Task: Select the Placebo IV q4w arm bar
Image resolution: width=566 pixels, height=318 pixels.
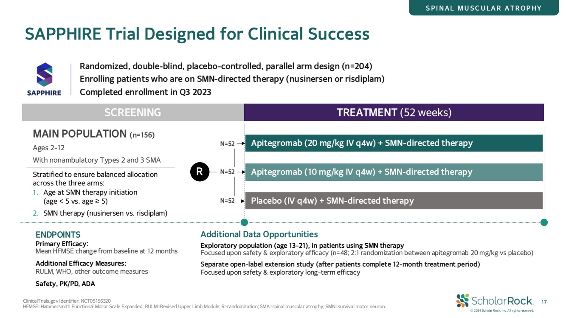Action: [x=394, y=201]
